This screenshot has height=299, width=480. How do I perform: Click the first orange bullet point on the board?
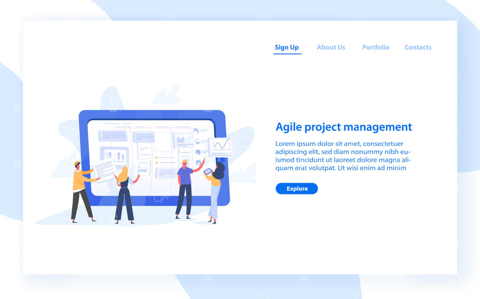tap(157, 158)
